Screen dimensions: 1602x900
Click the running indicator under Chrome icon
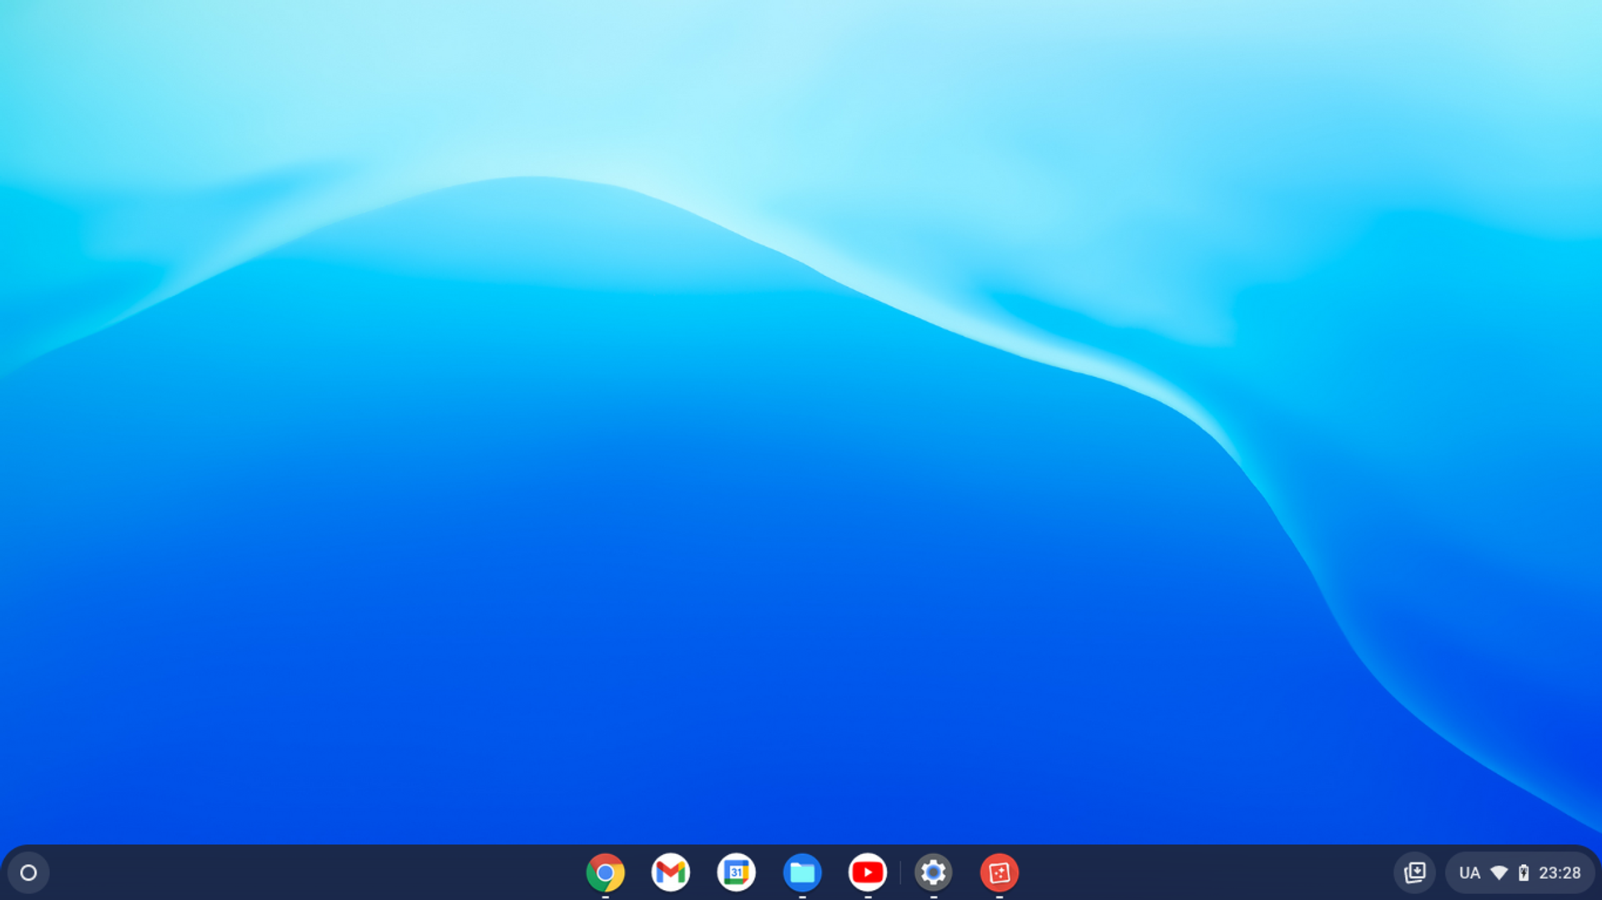[x=605, y=897]
